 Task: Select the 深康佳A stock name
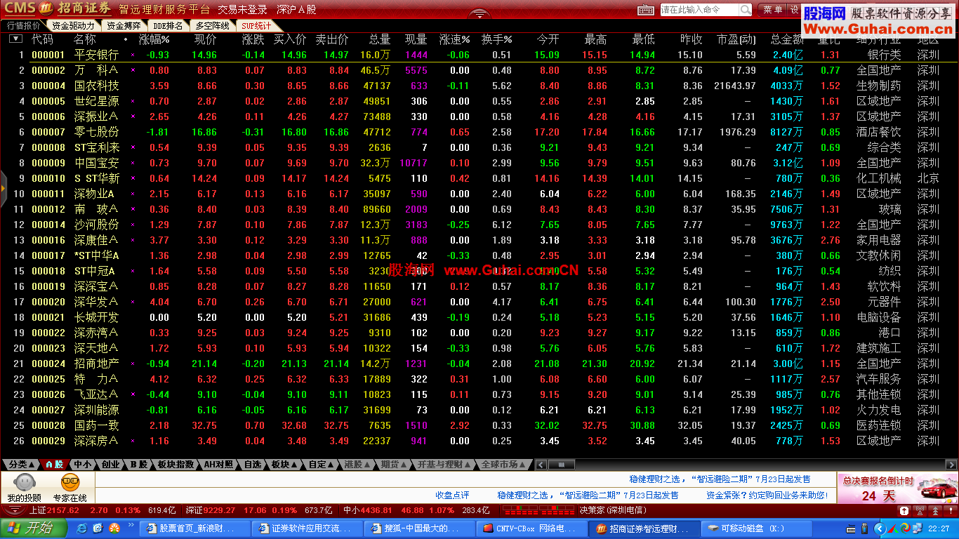[97, 240]
